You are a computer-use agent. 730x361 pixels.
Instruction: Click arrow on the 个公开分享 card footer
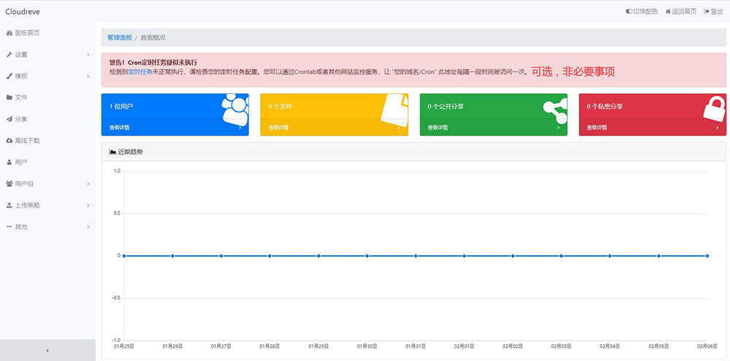coord(558,128)
